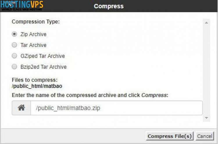Choose the GZiped Tar Archive radio option

(x=14, y=56)
